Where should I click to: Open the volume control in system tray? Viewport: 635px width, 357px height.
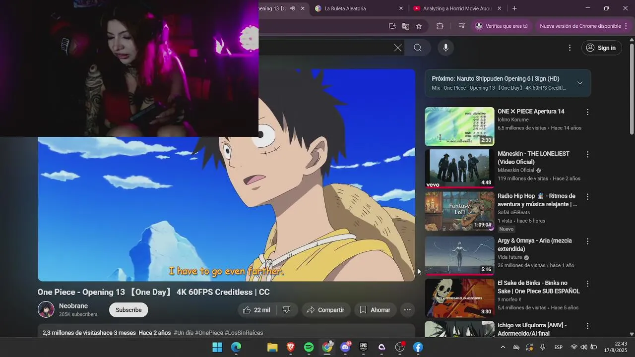point(584,347)
